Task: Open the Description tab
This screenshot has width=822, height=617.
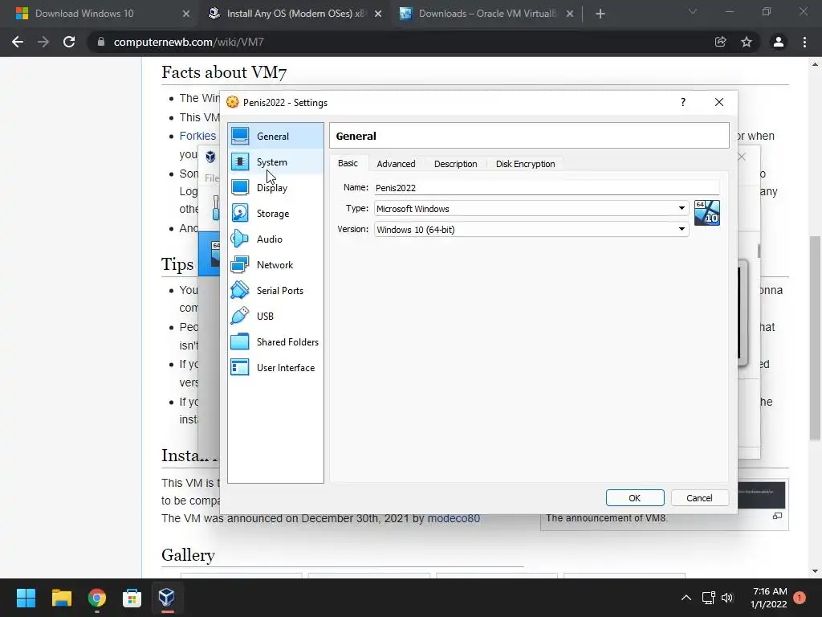Action: pyautogui.click(x=456, y=164)
